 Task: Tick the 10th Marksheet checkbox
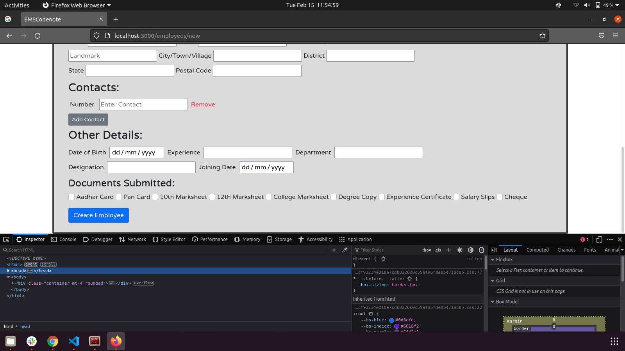(x=155, y=197)
